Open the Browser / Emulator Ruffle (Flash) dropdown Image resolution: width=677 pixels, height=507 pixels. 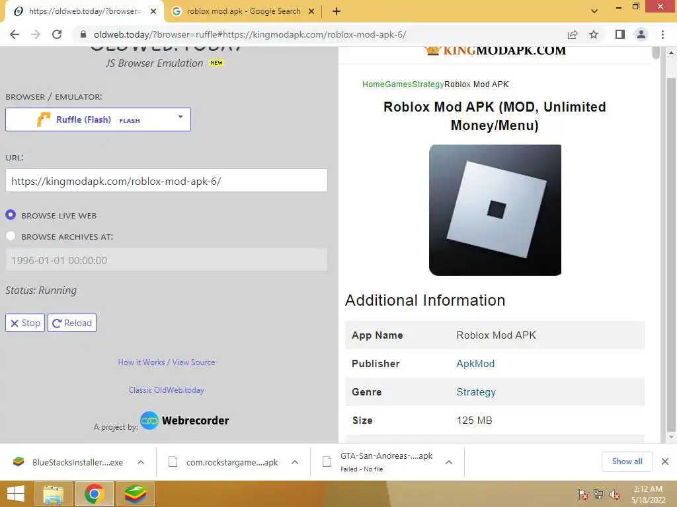(x=98, y=119)
